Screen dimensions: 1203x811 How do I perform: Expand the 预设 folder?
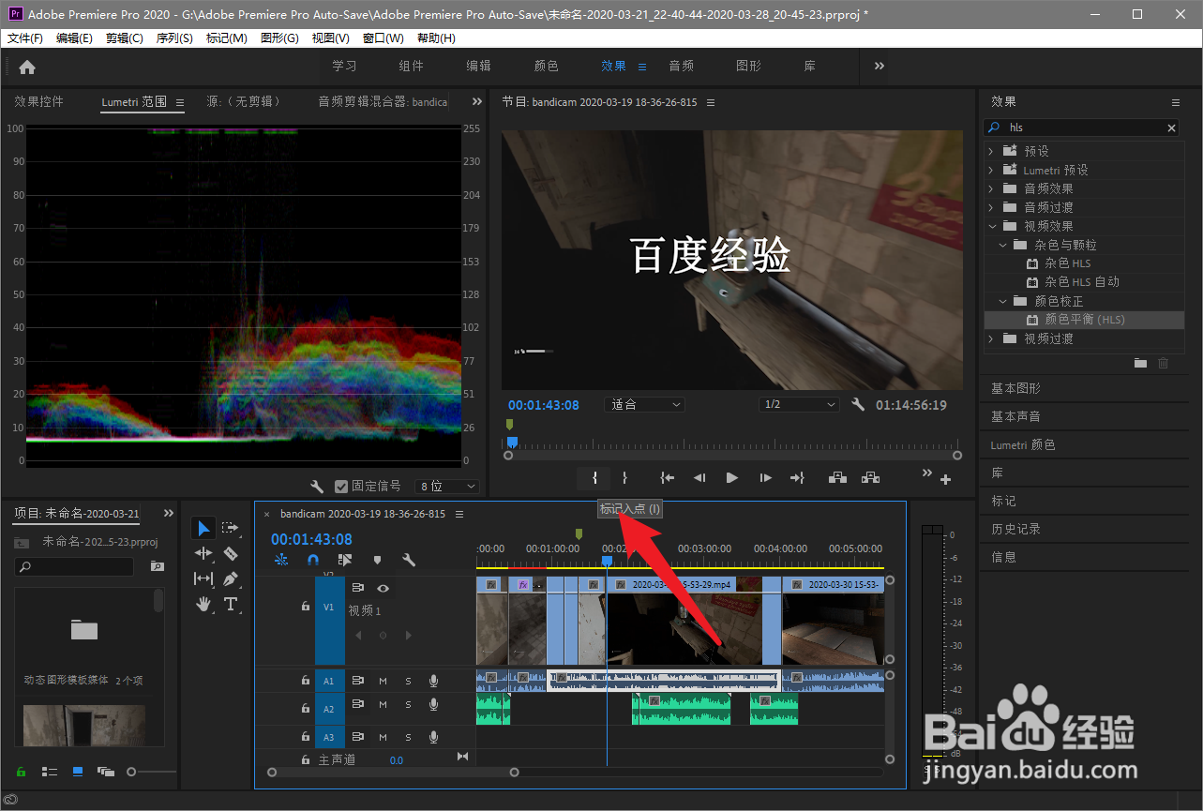[991, 151]
